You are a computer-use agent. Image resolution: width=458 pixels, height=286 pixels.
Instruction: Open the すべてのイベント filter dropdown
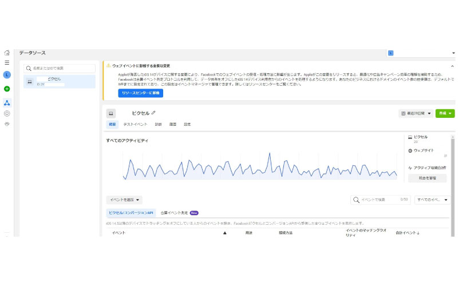click(432, 200)
